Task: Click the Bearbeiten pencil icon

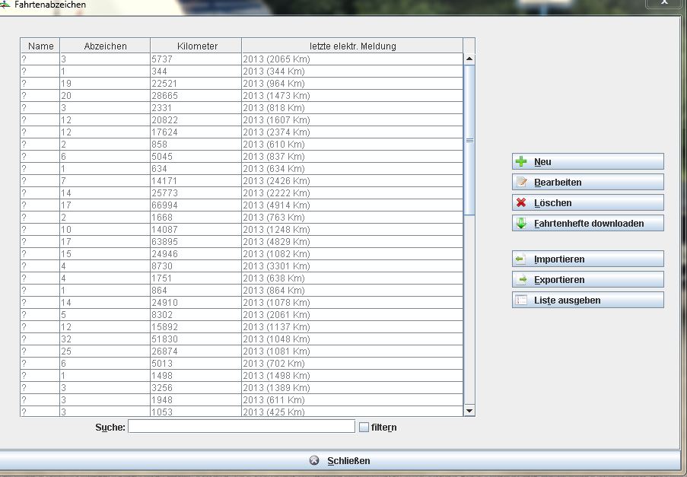Action: point(521,183)
